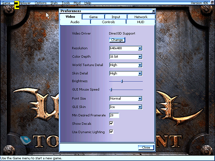Switch to the Audio tab
Viewport: 215px width, 161px height.
(75, 22)
